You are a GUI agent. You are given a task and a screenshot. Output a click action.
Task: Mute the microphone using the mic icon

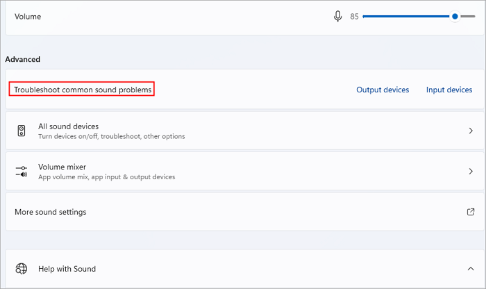point(337,17)
